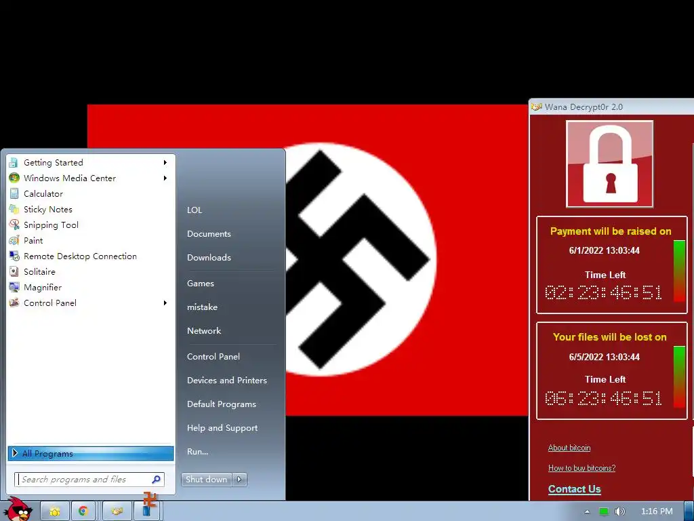Open Calculator from its Start menu icon
This screenshot has width=694, height=521.
click(14, 193)
